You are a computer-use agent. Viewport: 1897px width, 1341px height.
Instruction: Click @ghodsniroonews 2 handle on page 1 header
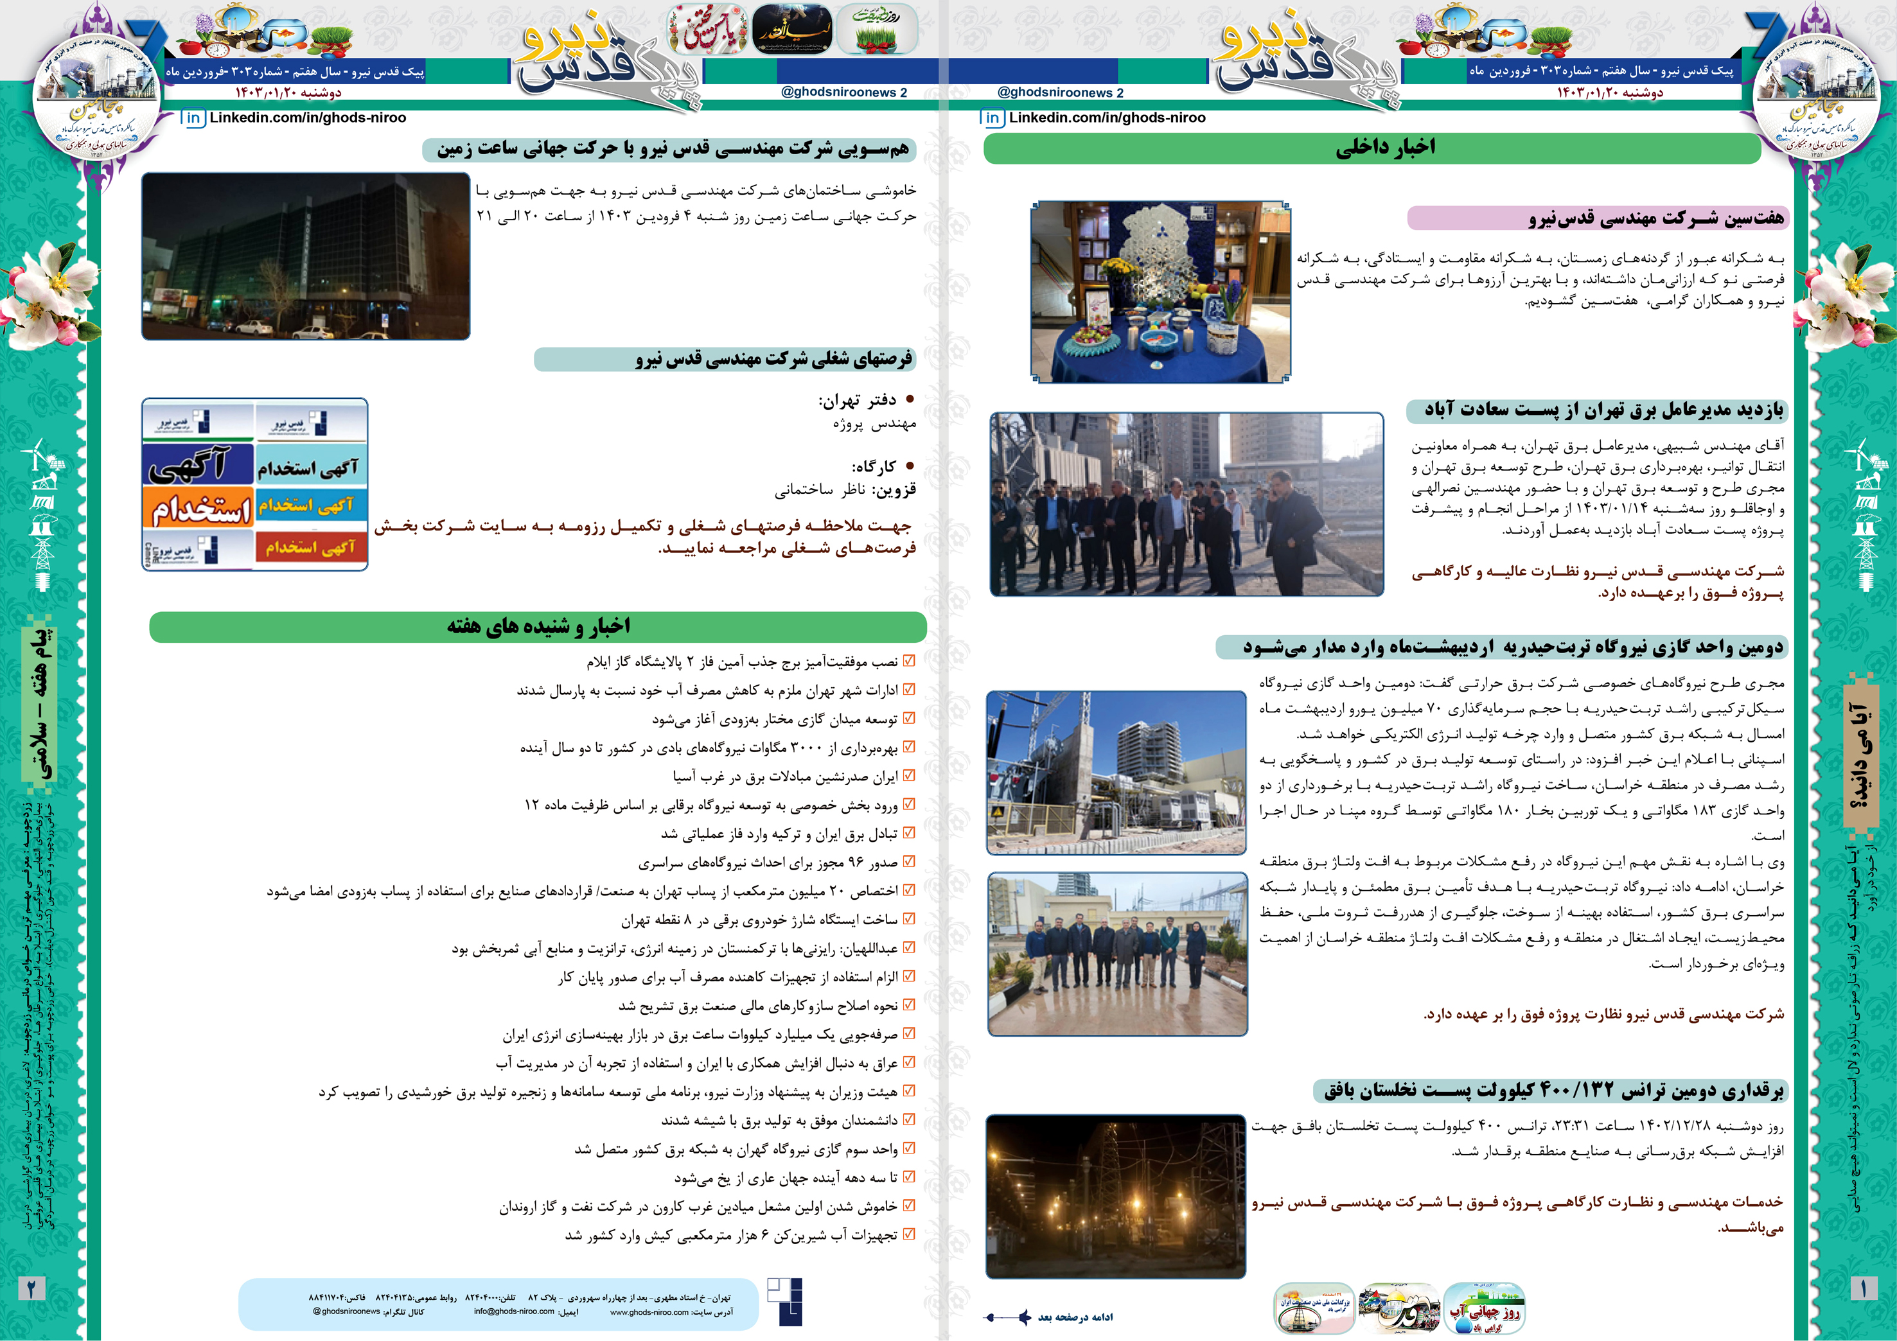[1060, 92]
